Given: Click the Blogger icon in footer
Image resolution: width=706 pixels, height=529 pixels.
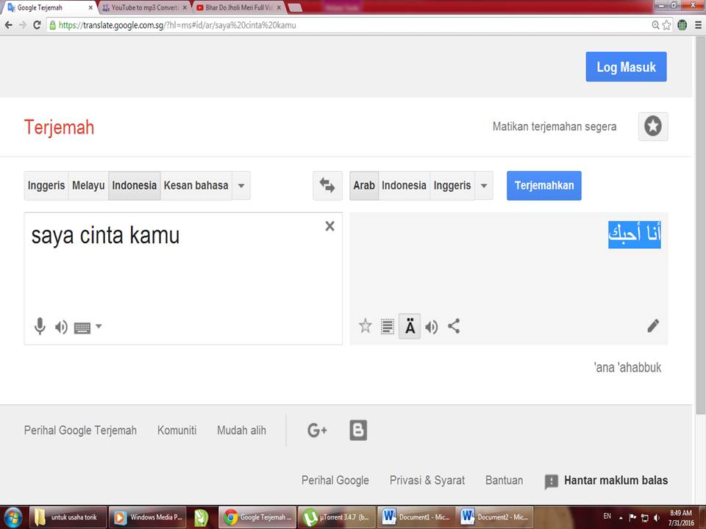Looking at the screenshot, I should coord(358,430).
